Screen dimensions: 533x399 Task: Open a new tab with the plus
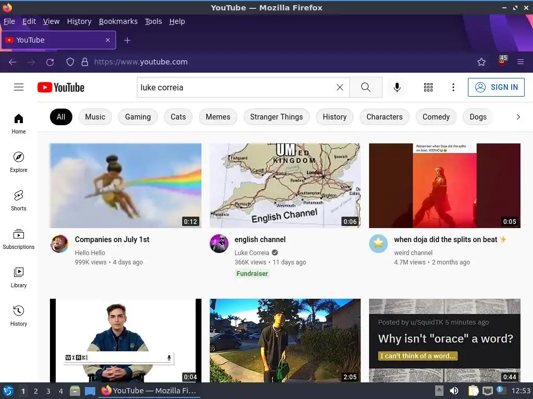127,41
